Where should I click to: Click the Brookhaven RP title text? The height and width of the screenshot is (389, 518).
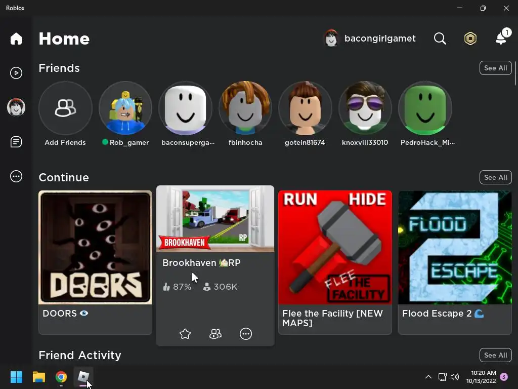201,263
